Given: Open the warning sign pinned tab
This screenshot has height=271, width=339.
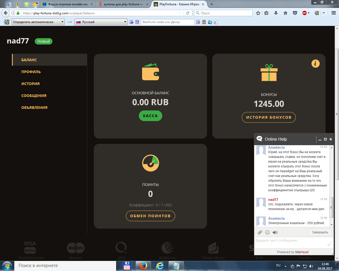Looking at the screenshot, I should point(17,4).
